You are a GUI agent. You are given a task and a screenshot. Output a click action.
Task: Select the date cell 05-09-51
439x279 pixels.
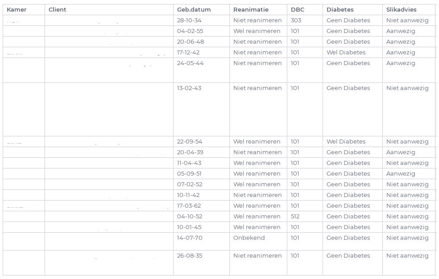189,174
